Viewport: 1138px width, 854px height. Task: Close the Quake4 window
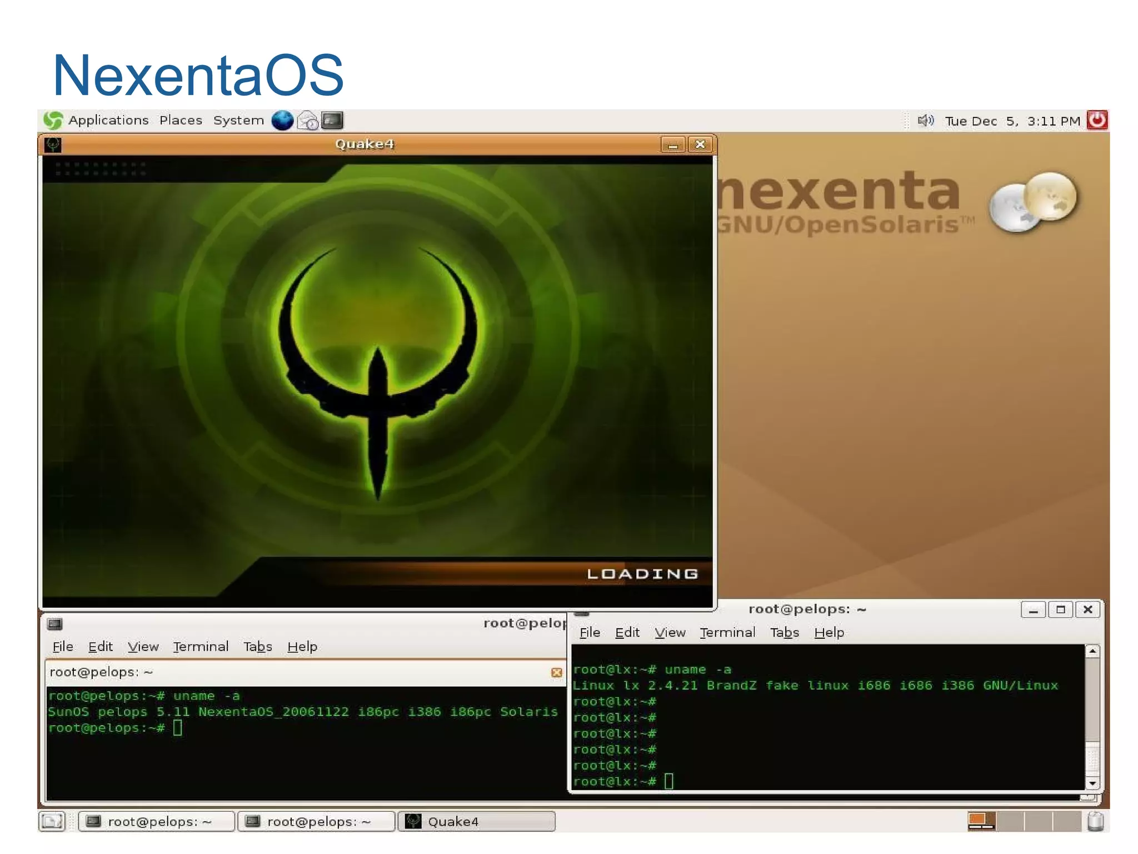(x=700, y=145)
